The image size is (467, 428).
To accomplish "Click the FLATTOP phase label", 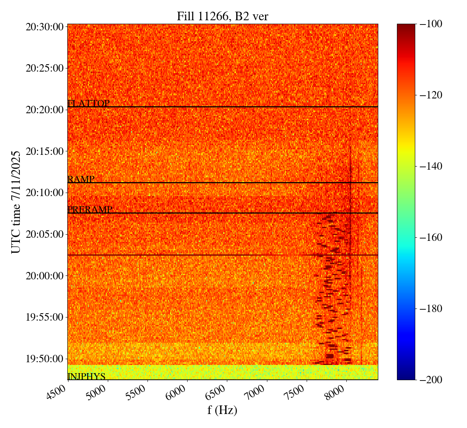I will 88,103.
